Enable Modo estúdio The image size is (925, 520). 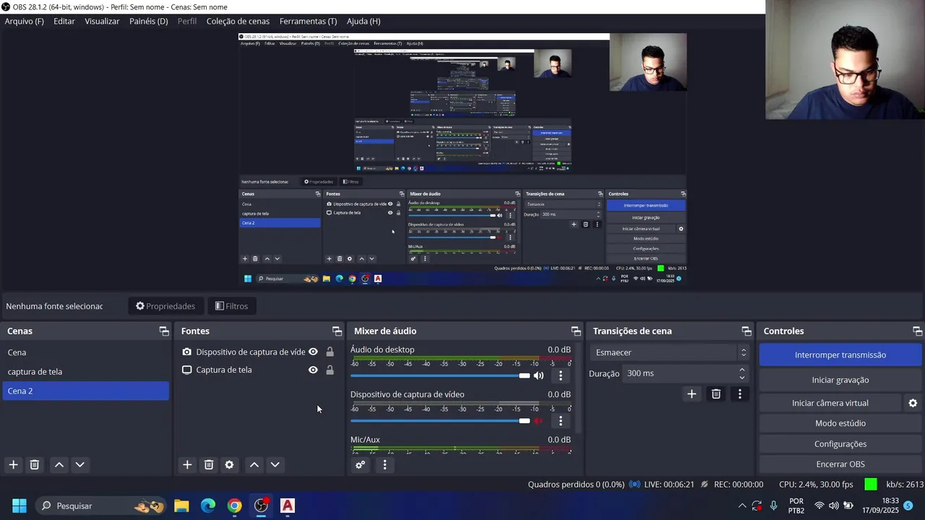pyautogui.click(x=840, y=423)
